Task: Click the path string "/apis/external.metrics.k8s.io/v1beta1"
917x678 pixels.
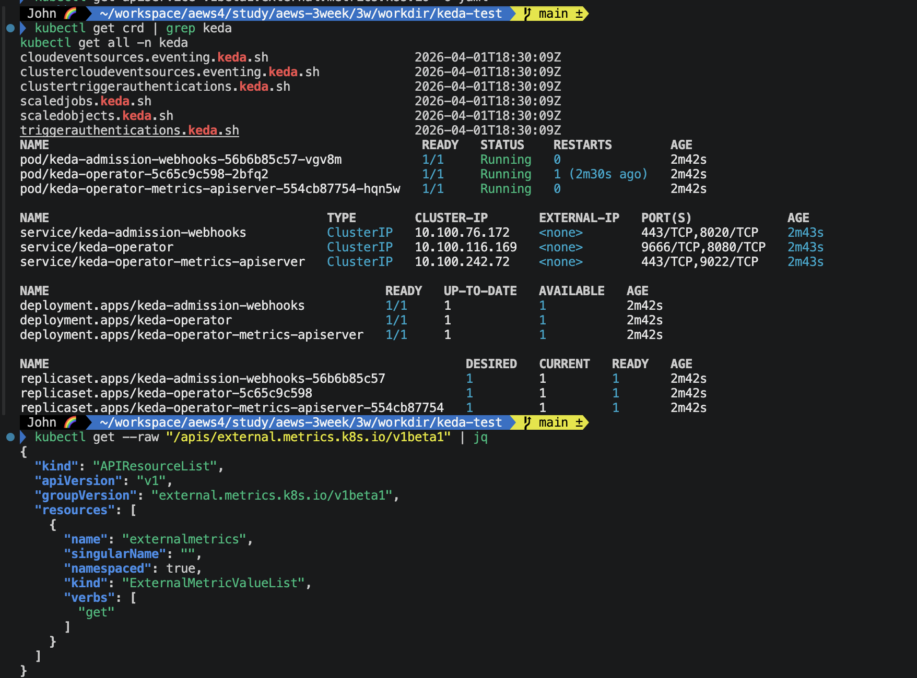Action: pyautogui.click(x=309, y=437)
